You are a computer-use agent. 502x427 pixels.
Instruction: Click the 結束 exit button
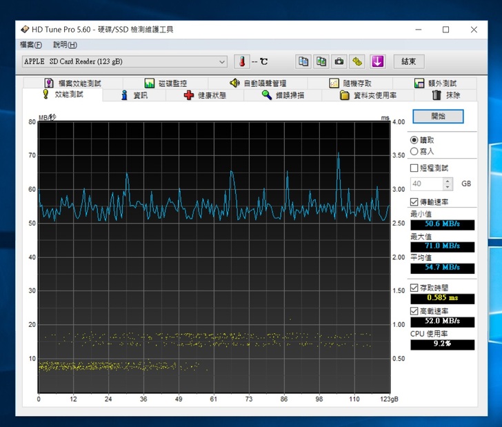pyautogui.click(x=409, y=61)
